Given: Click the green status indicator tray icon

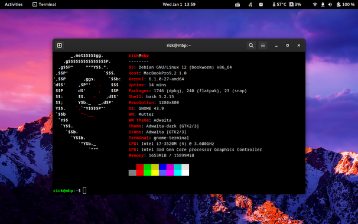Looking at the screenshot, I should (250, 4).
